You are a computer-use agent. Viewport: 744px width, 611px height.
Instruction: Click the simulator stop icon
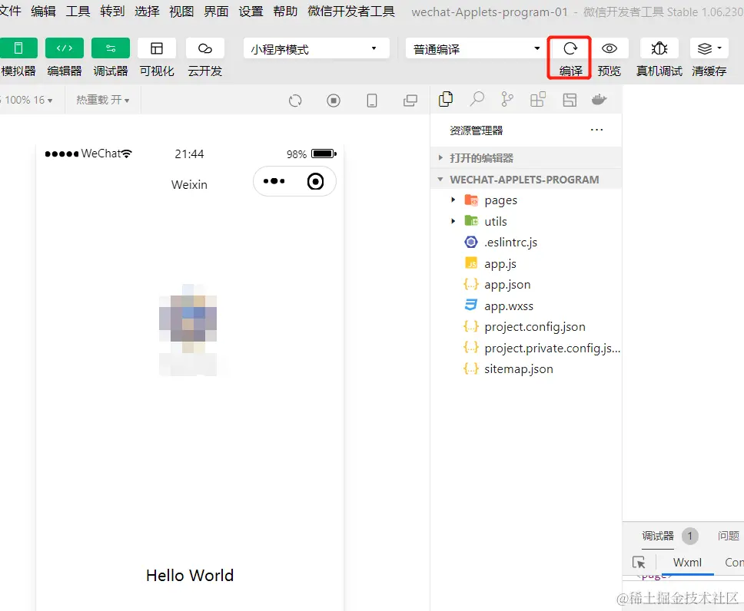334,101
